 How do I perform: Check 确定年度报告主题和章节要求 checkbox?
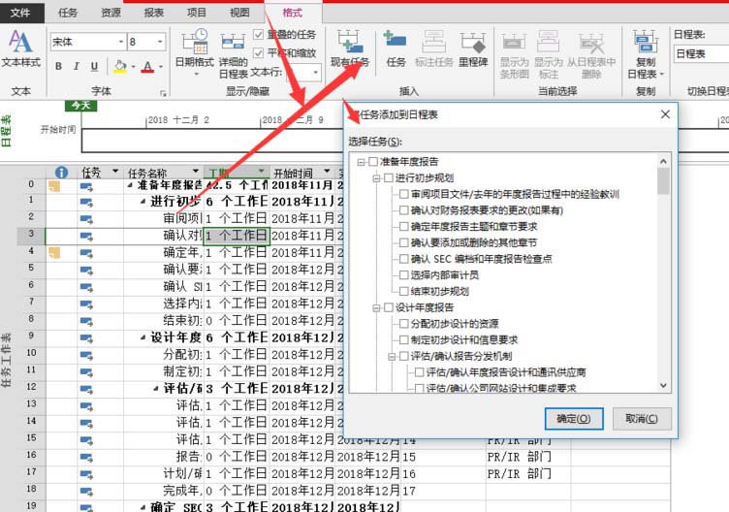[403, 227]
